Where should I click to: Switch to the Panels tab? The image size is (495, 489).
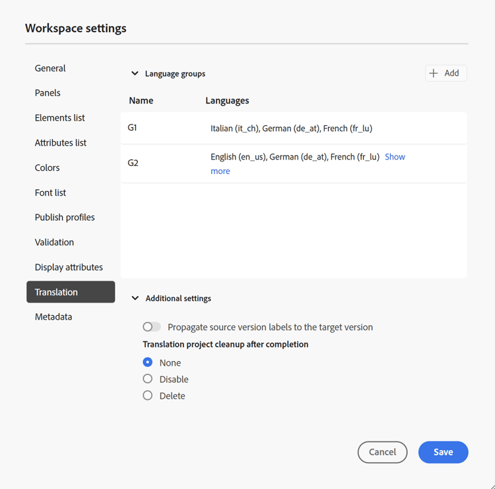tap(48, 93)
